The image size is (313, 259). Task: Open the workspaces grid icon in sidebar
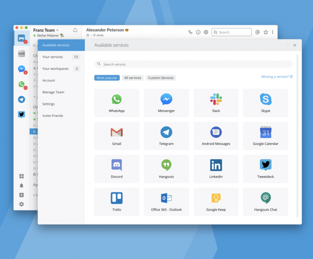[x=21, y=176]
